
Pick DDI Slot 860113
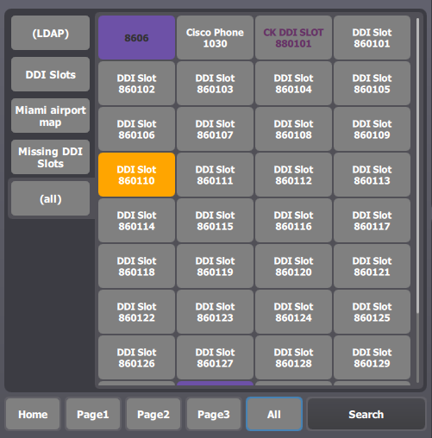372,175
